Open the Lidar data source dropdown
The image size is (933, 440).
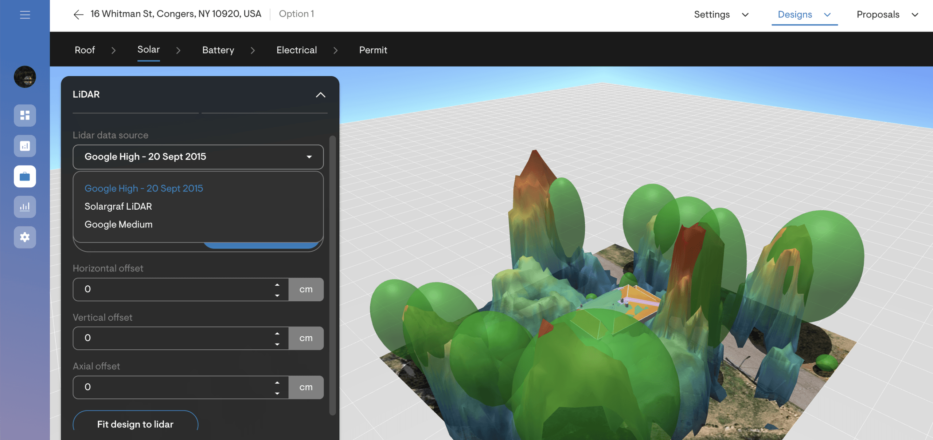coord(198,157)
